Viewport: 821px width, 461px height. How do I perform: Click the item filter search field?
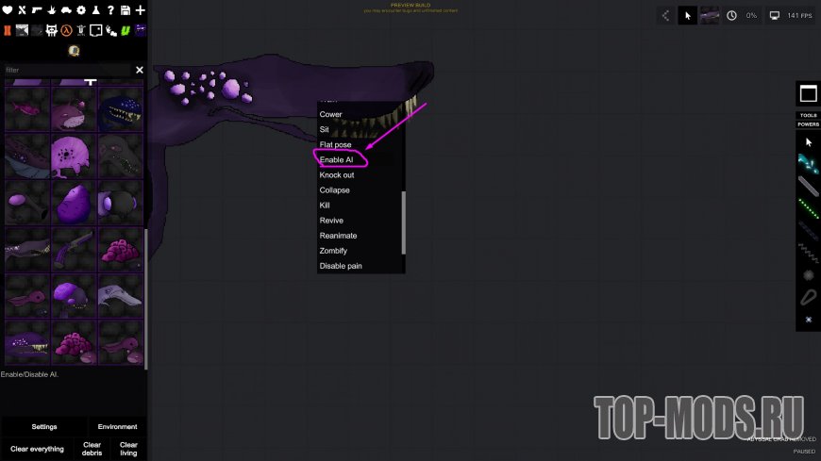pos(66,70)
